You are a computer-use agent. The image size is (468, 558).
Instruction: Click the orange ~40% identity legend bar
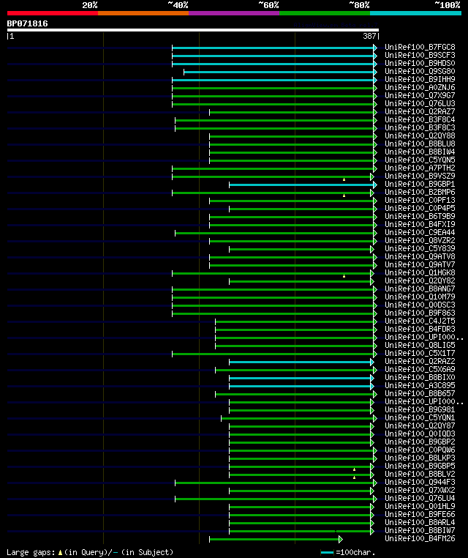click(143, 13)
